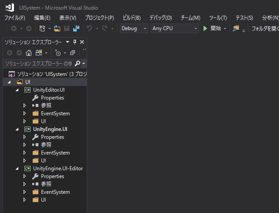The image size is (279, 213).
Task: Open the デバッグ(D) menu
Action: coord(161,18)
